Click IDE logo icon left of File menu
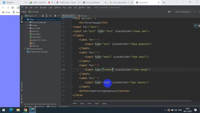Image resolution: width=200 pixels, height=113 pixels. pos(22,8)
